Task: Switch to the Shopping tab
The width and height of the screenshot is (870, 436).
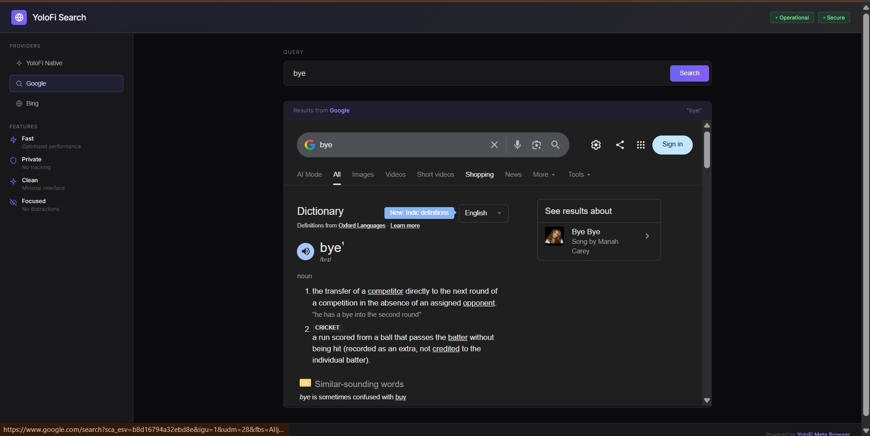Action: [479, 174]
